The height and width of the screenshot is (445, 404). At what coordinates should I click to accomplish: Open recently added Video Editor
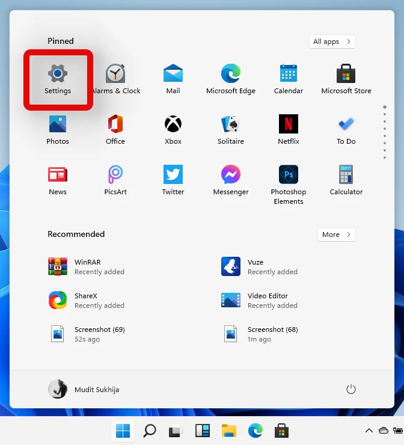click(259, 300)
